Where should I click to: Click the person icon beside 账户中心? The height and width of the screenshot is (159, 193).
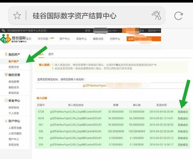point(6,121)
